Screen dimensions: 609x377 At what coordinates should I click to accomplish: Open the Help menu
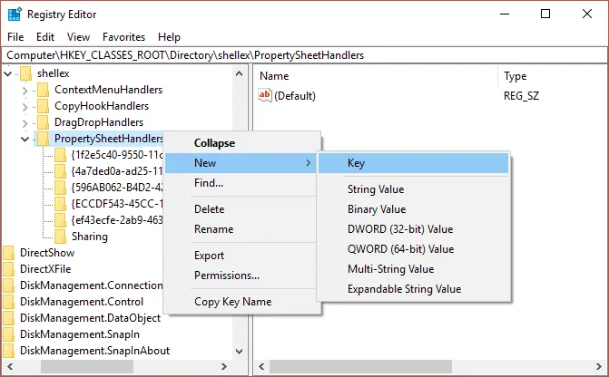(169, 37)
